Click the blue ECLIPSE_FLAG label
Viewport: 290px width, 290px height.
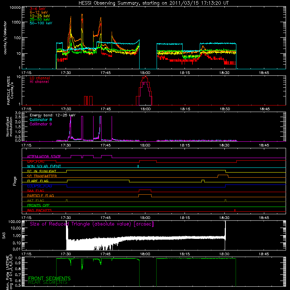point(40,186)
